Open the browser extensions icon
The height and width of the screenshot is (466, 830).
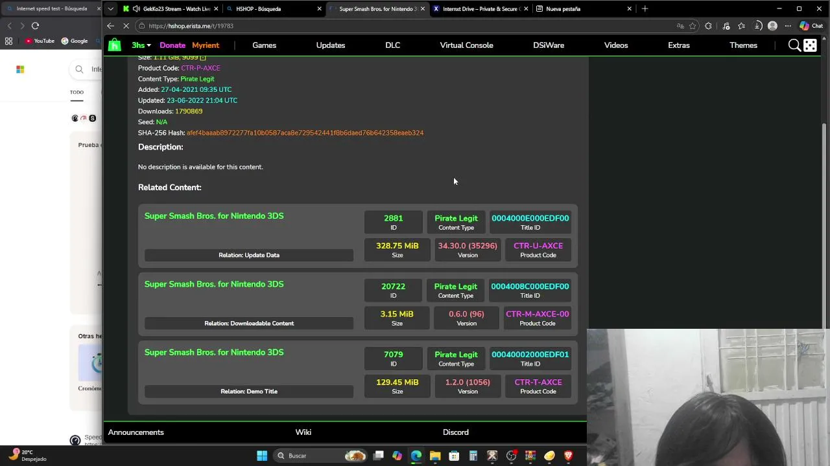pos(708,26)
